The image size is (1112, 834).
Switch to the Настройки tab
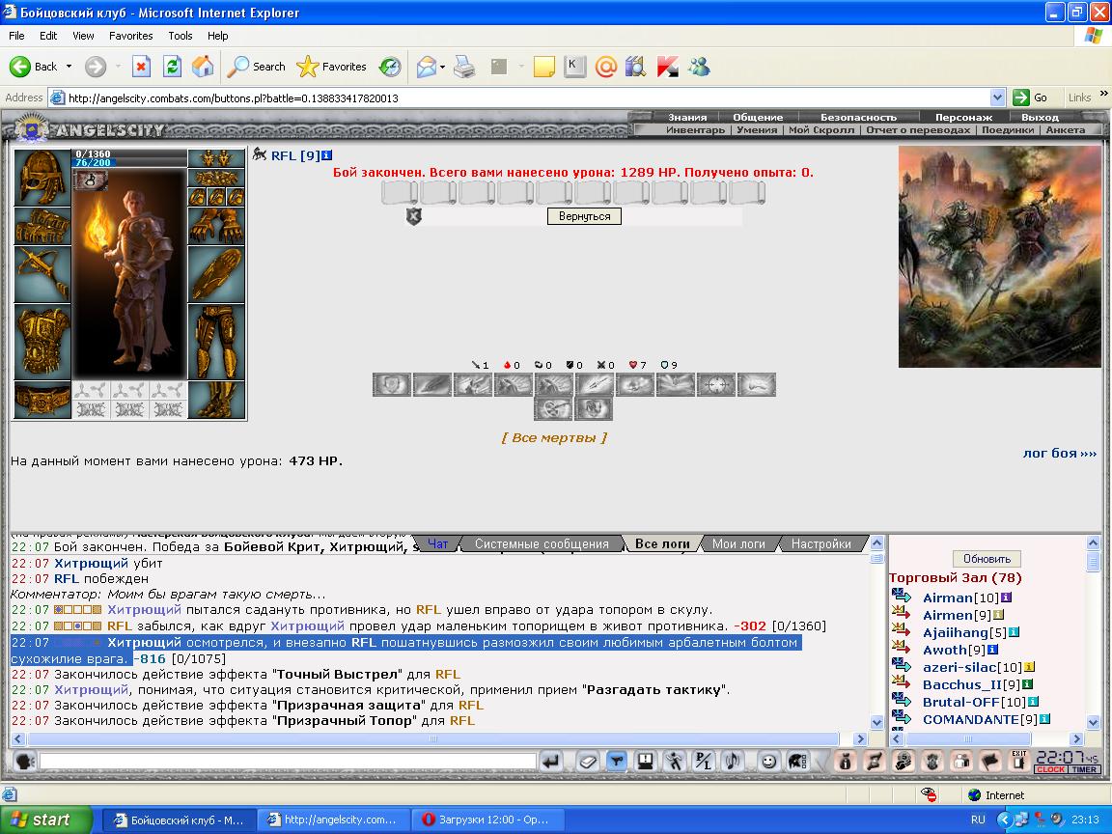tap(820, 544)
